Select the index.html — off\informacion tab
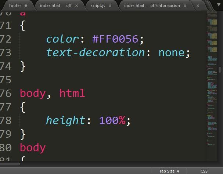The image size is (223, 174). pos(152,6)
